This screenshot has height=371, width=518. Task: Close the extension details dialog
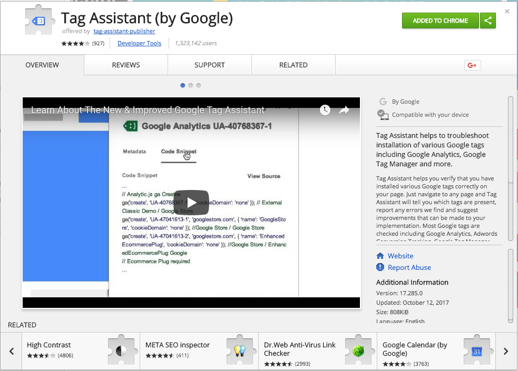tap(507, 12)
